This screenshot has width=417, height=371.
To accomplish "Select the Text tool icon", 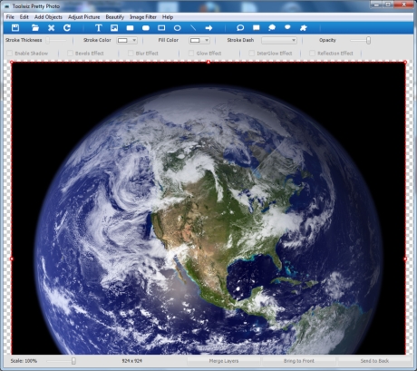I will [98, 28].
